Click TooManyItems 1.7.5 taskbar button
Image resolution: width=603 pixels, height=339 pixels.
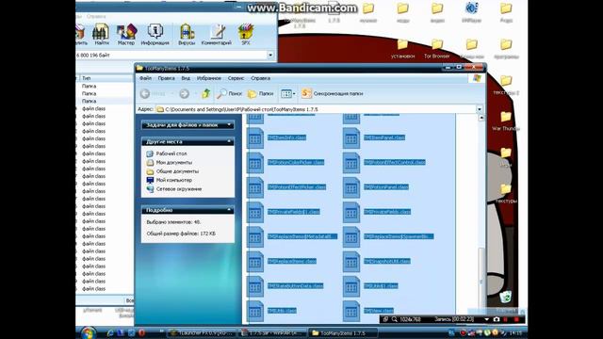coord(343,332)
